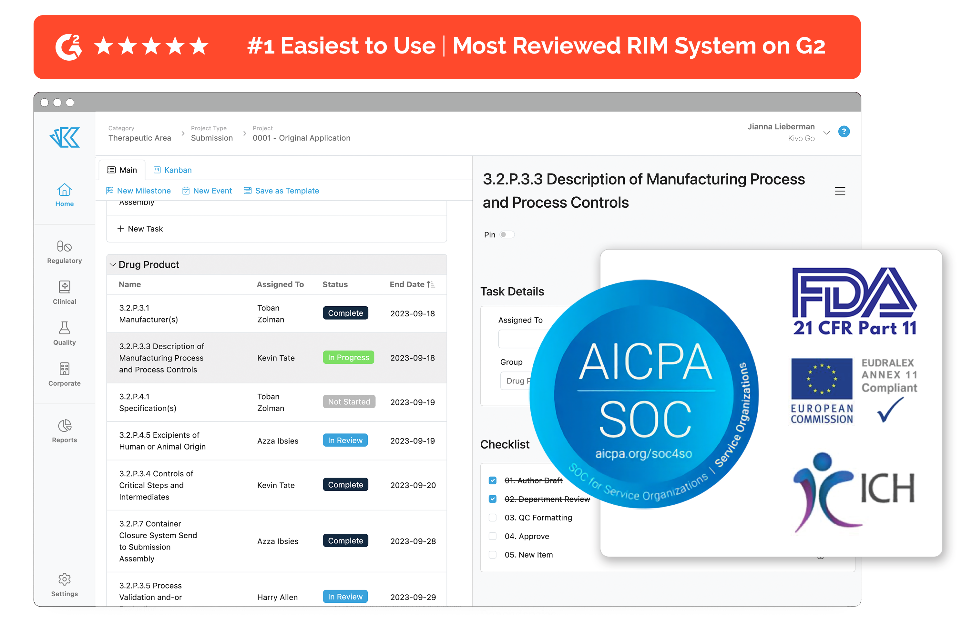Check the 03. QC Formatting checklist item
This screenshot has height=624, width=962.
click(x=492, y=517)
